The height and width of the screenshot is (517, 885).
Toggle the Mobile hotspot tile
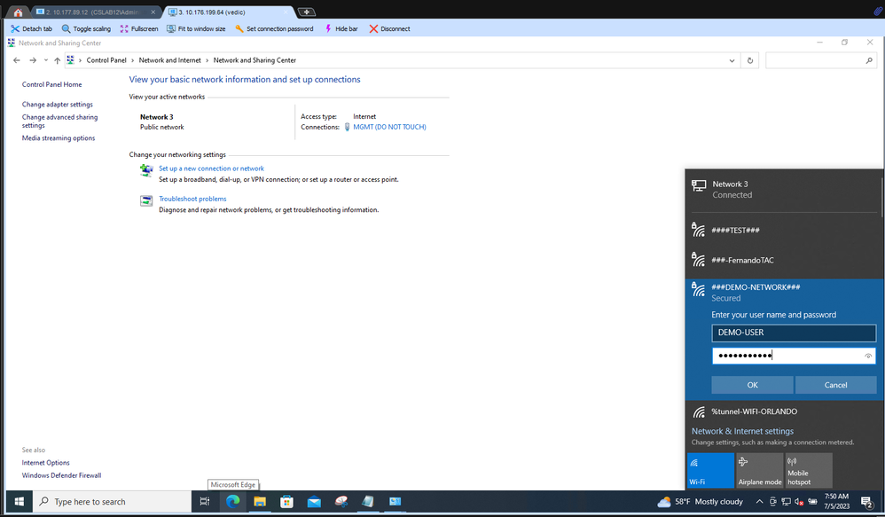click(809, 470)
